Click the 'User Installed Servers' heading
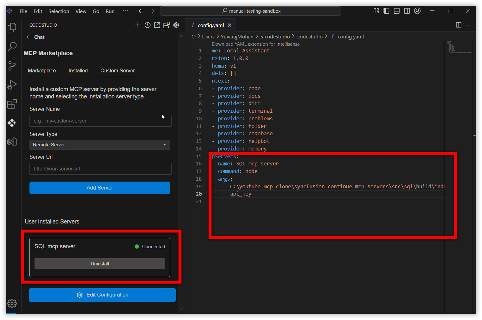 tap(52, 222)
